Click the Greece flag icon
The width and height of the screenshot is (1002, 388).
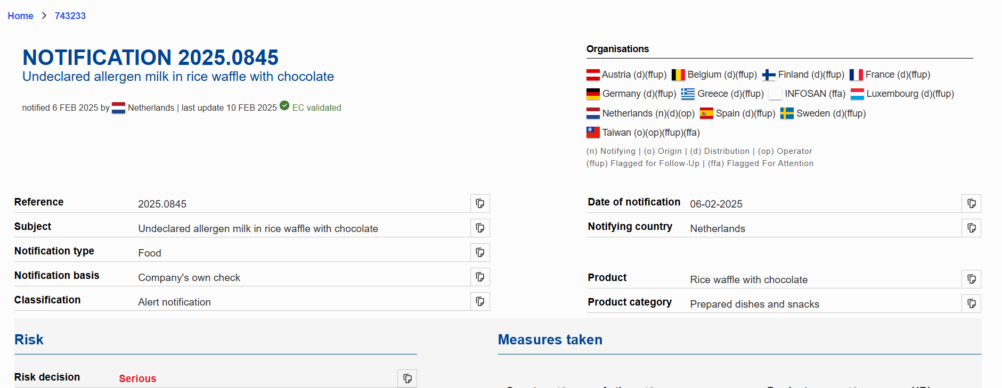coord(688,94)
